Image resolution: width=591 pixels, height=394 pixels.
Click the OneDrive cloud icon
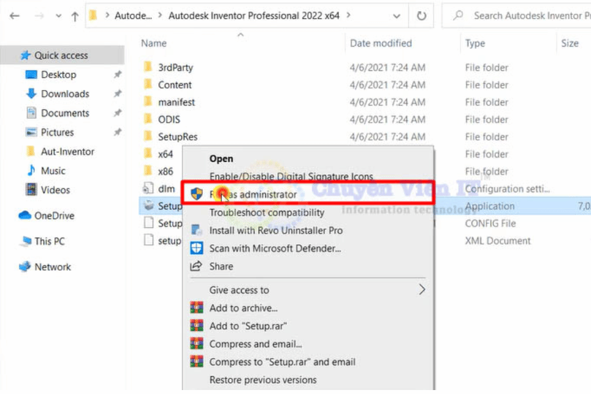[x=25, y=215]
